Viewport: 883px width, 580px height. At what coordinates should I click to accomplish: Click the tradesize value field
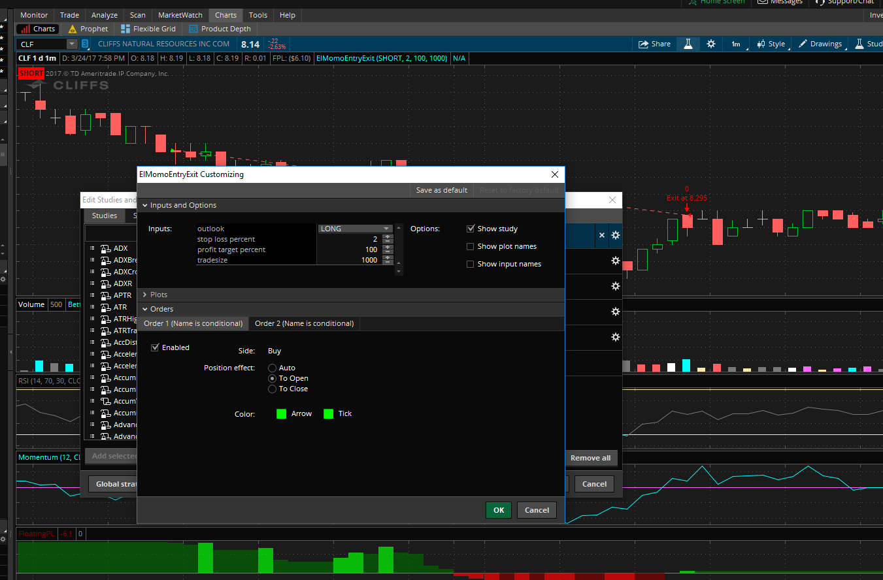350,260
